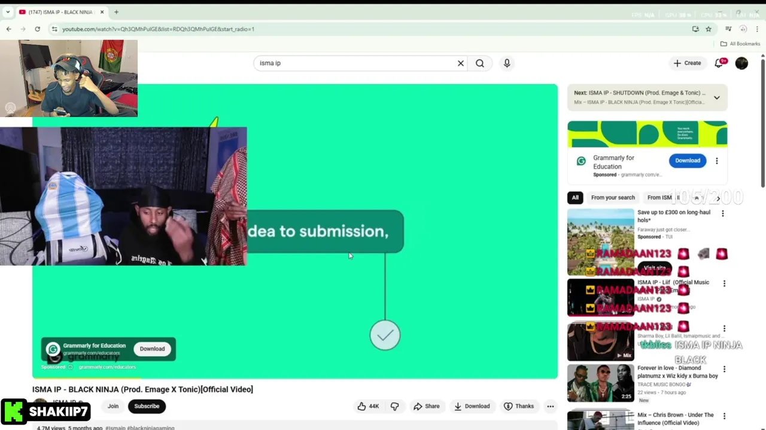This screenshot has width=766, height=430.
Task: Open a new browser tab
Action: (116, 12)
